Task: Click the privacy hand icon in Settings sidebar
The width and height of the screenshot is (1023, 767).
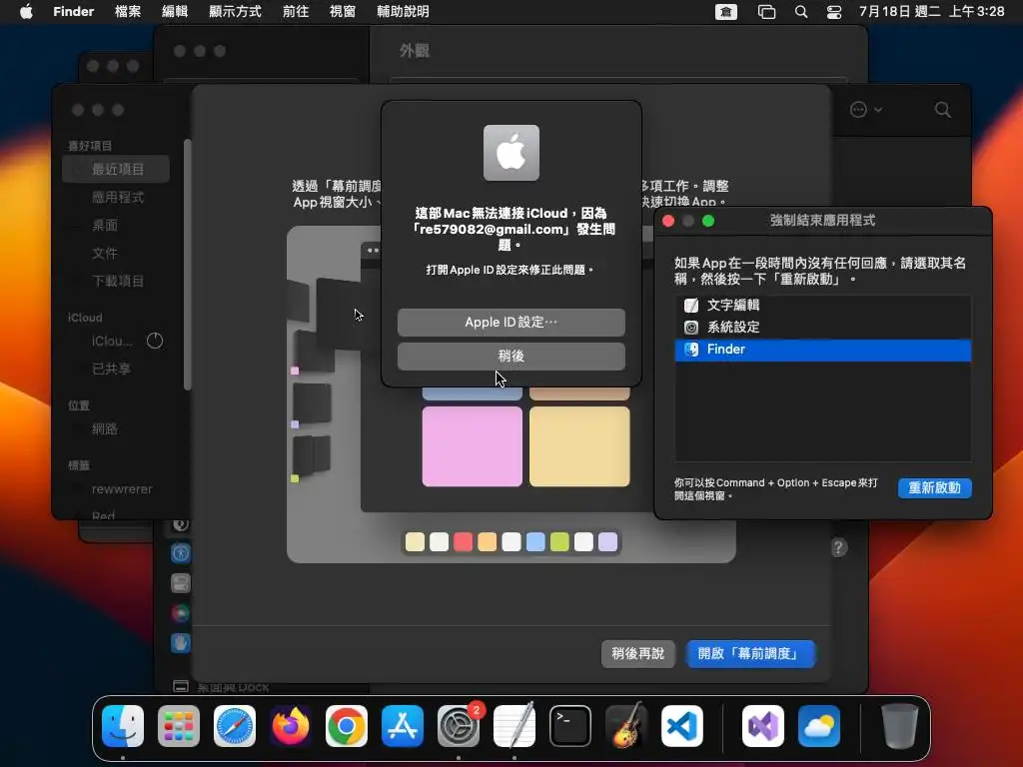Action: (x=181, y=643)
